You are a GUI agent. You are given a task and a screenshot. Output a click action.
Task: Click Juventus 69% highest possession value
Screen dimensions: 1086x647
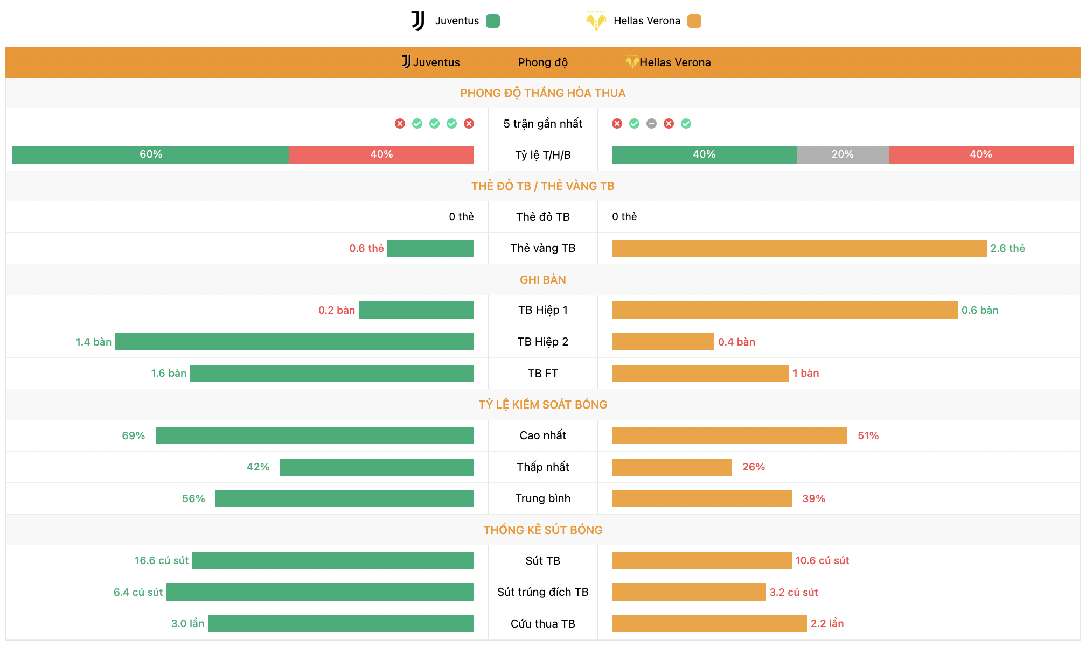[134, 435]
